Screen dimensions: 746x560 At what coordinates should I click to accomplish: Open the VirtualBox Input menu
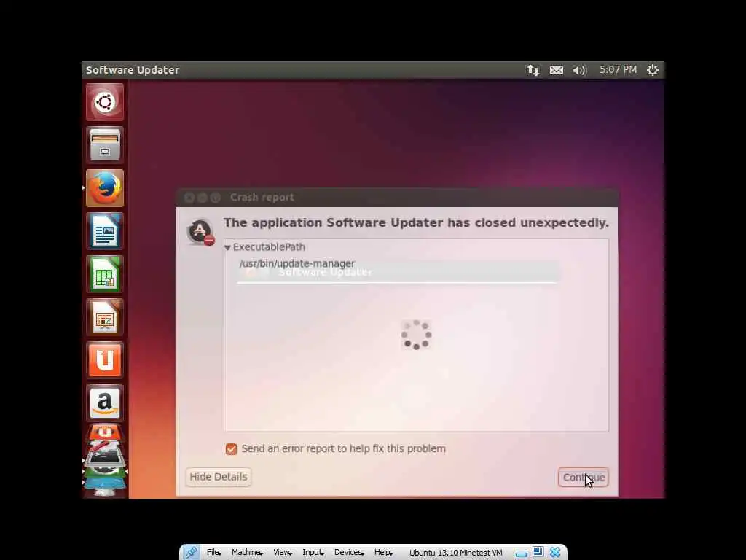coord(313,553)
